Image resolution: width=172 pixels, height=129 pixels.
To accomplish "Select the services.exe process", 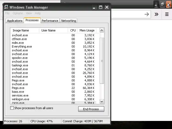I will point(53,95).
